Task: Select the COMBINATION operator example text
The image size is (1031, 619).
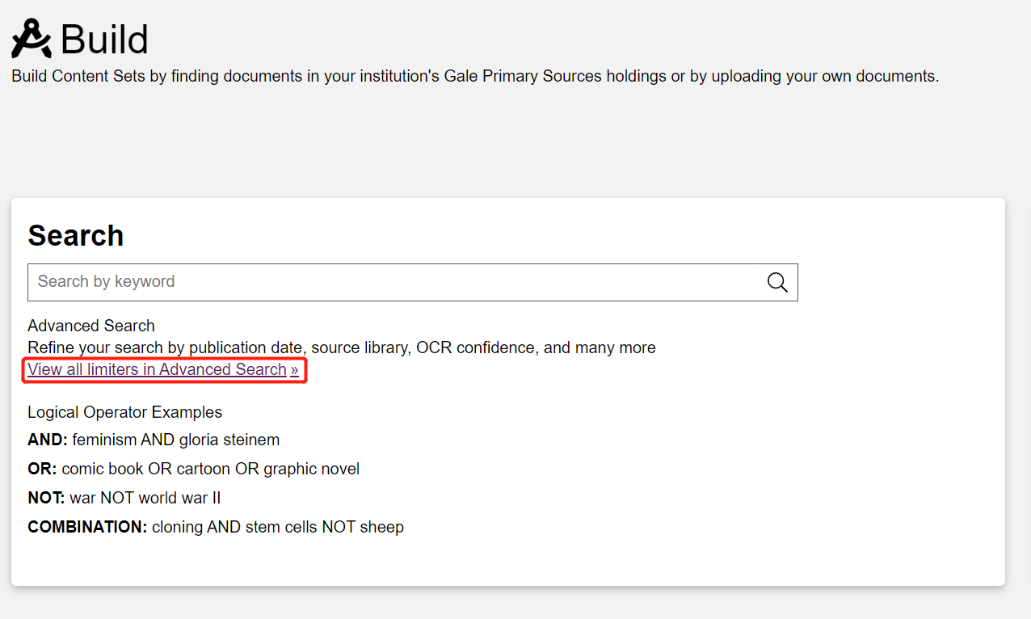Action: [x=215, y=526]
